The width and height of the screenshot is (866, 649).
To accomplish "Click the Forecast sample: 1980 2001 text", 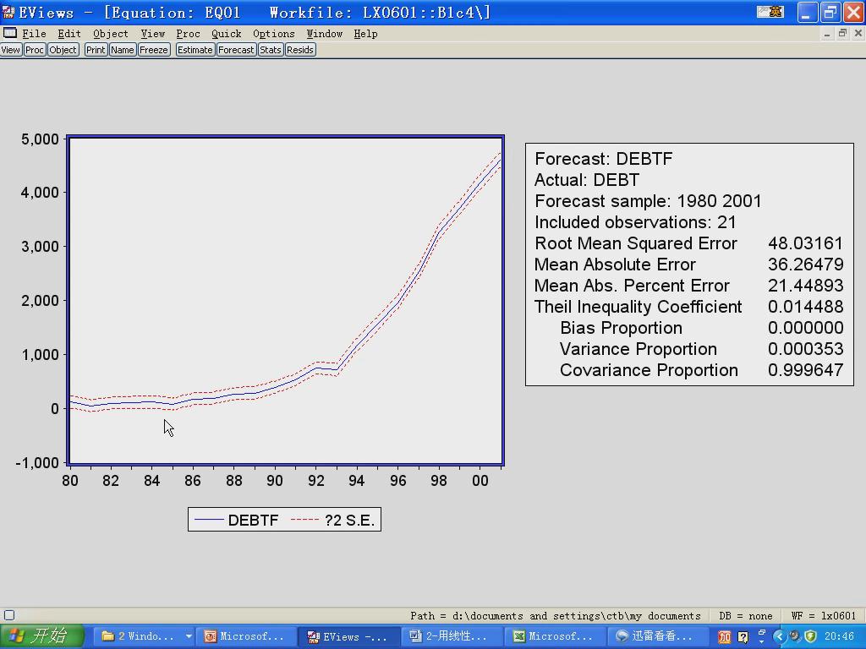I will point(648,201).
